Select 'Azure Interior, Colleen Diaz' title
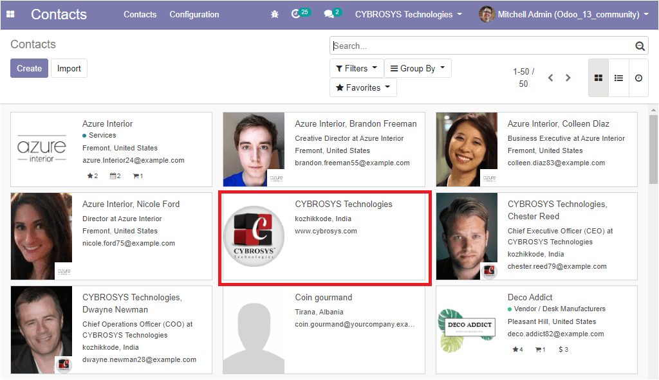This screenshot has width=659, height=380. 558,123
